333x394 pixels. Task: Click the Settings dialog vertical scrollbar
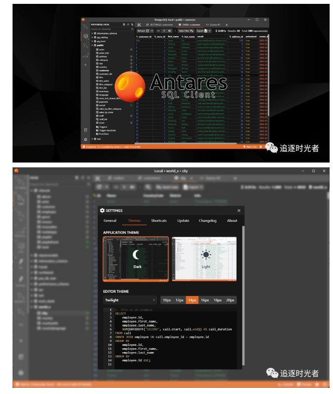(x=243, y=296)
